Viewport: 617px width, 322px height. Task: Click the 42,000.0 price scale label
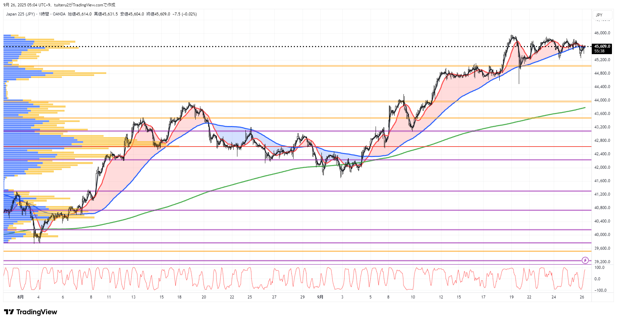602,167
